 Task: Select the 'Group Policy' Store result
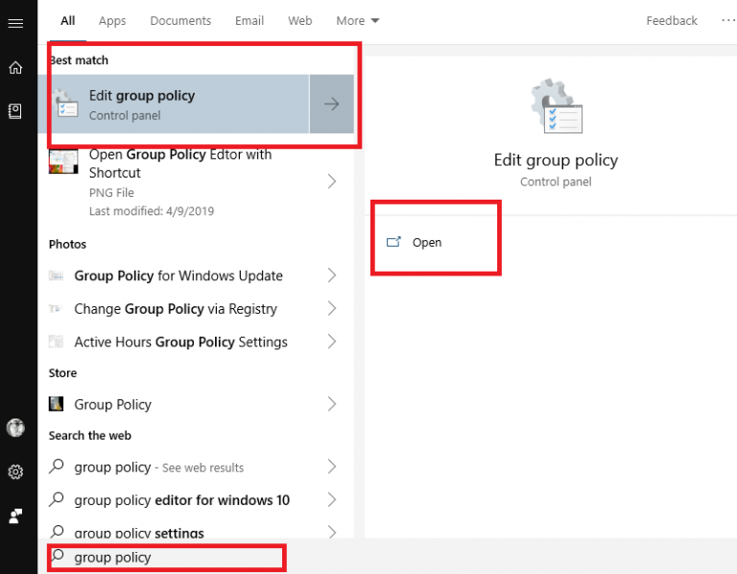tap(196, 404)
